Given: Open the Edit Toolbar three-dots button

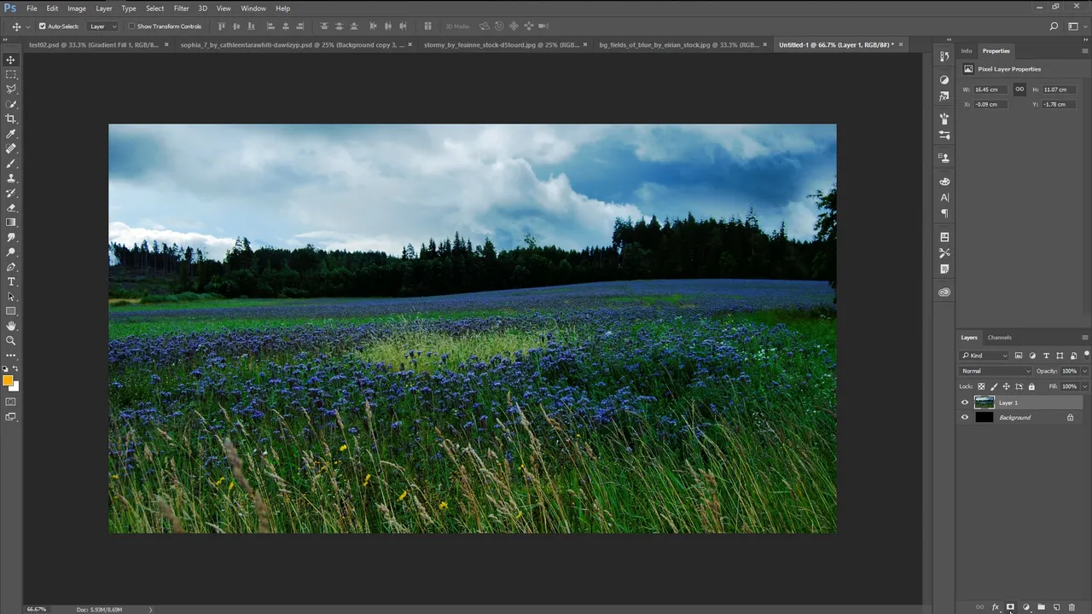Looking at the screenshot, I should tap(11, 355).
